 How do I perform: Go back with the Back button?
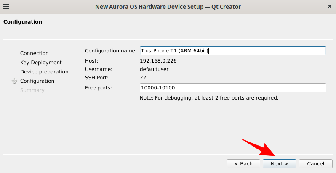(243, 164)
